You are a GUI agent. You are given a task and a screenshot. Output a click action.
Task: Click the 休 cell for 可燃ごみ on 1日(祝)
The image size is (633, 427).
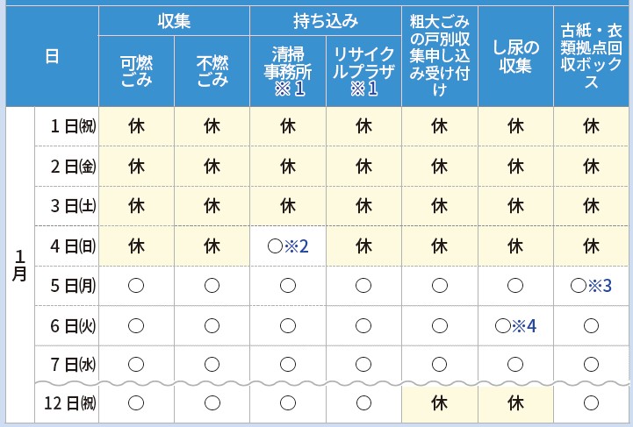pos(136,125)
